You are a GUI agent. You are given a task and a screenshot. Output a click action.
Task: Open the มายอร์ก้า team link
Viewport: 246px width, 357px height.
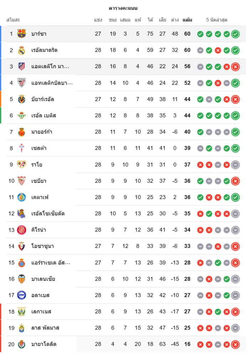point(42,132)
